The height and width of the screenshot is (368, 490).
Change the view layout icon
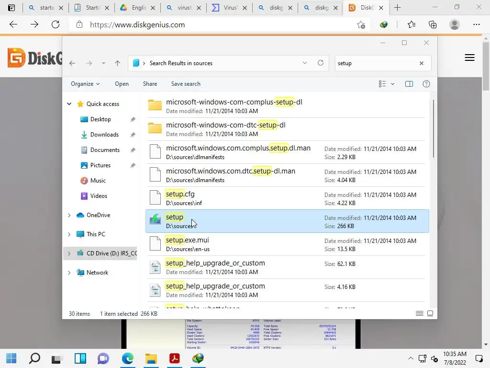coord(382,84)
